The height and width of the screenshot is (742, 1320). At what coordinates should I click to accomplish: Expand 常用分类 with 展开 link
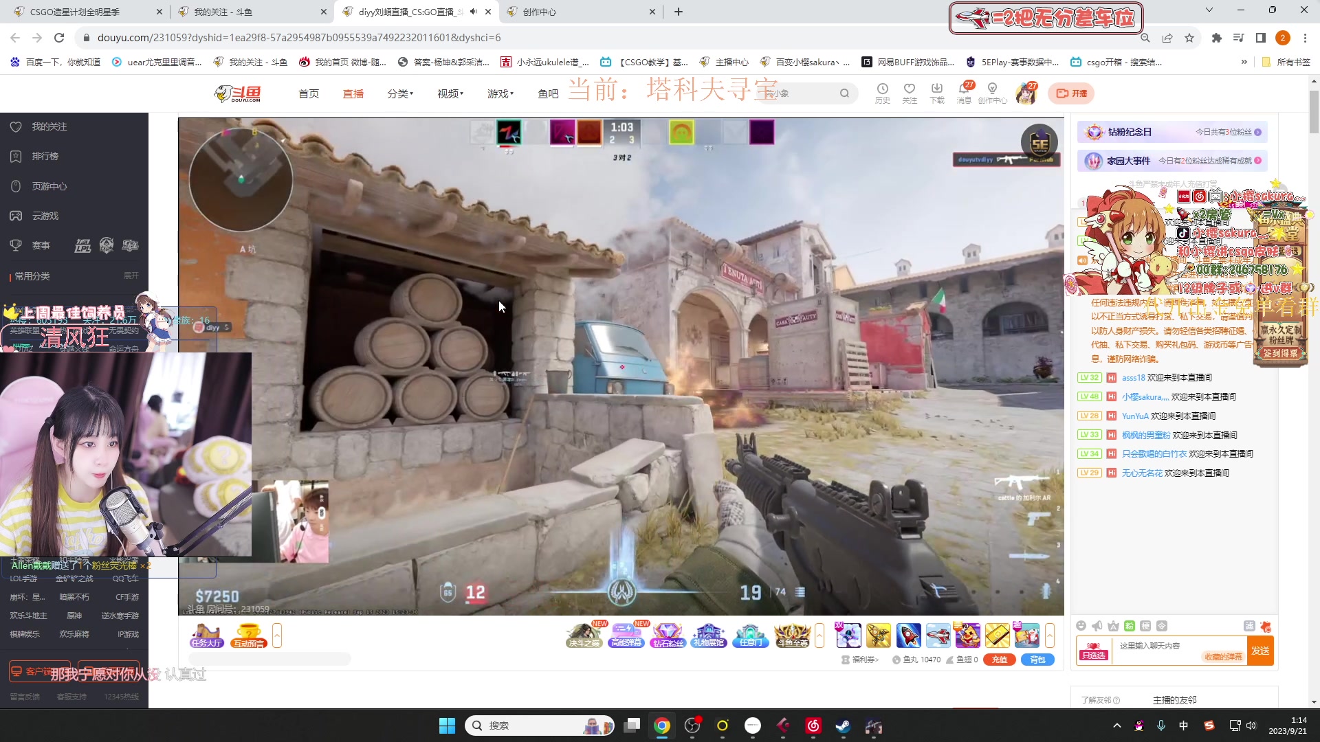pos(131,276)
